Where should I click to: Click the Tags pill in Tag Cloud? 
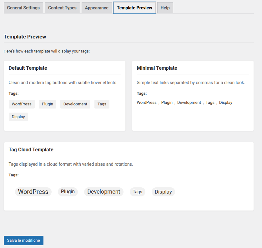(138, 192)
